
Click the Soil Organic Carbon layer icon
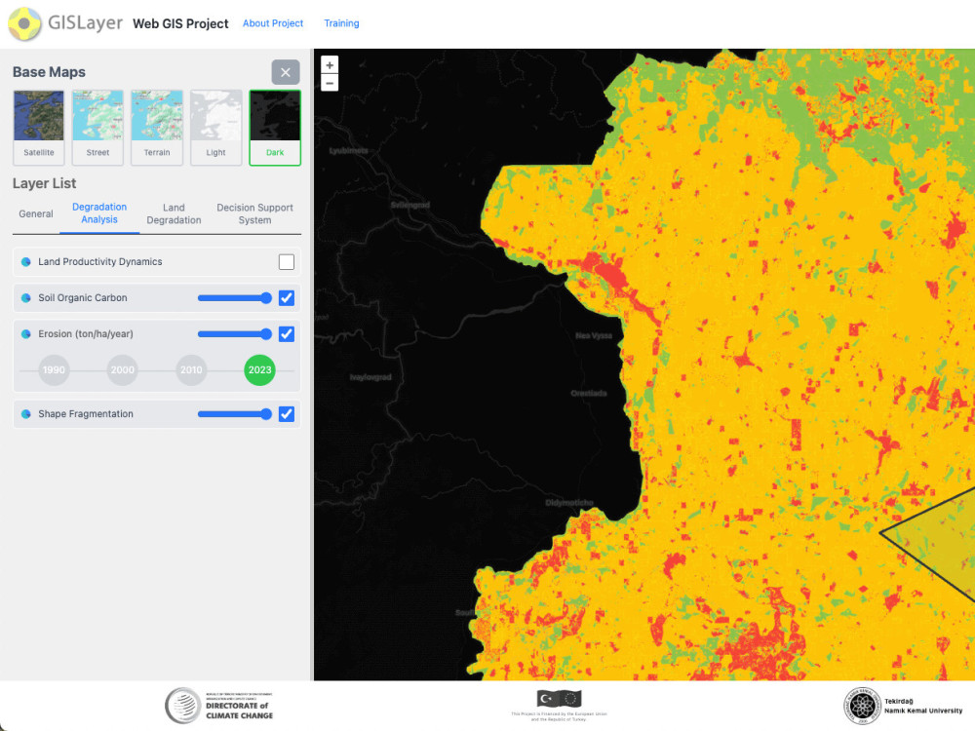(26, 297)
